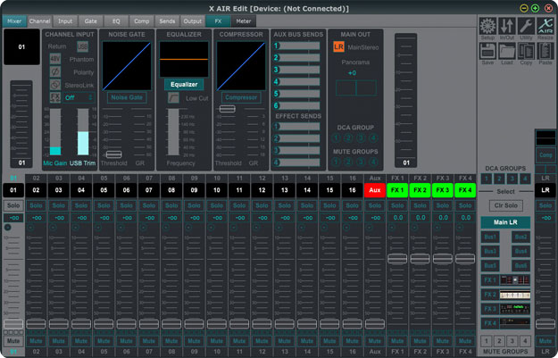558x358 pixels.
Task: Click the pan knob on channel 01 strip
Action: coord(7,227)
